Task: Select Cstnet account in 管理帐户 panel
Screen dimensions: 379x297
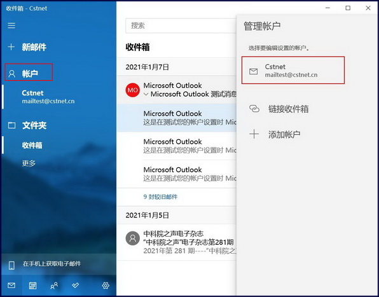Action: click(293, 71)
